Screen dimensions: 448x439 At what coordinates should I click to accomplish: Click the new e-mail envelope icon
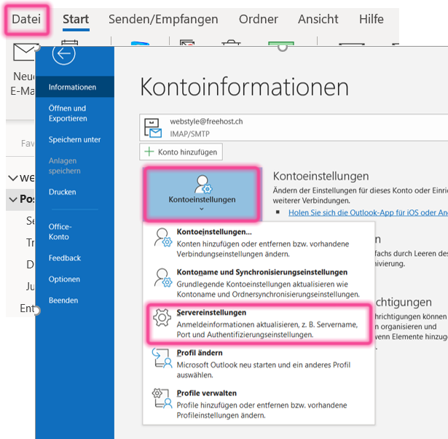pyautogui.click(x=25, y=54)
